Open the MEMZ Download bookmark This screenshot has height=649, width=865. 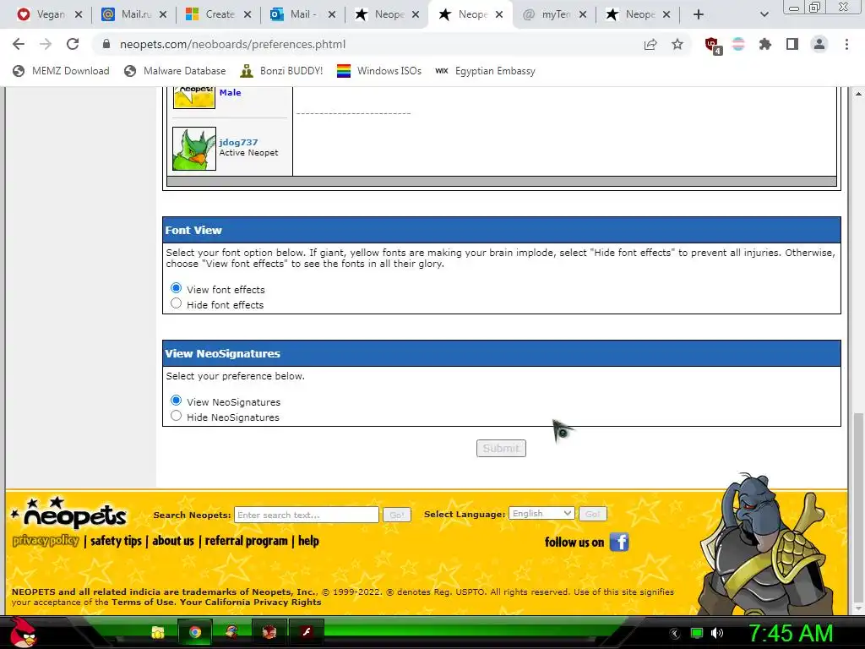pos(61,71)
